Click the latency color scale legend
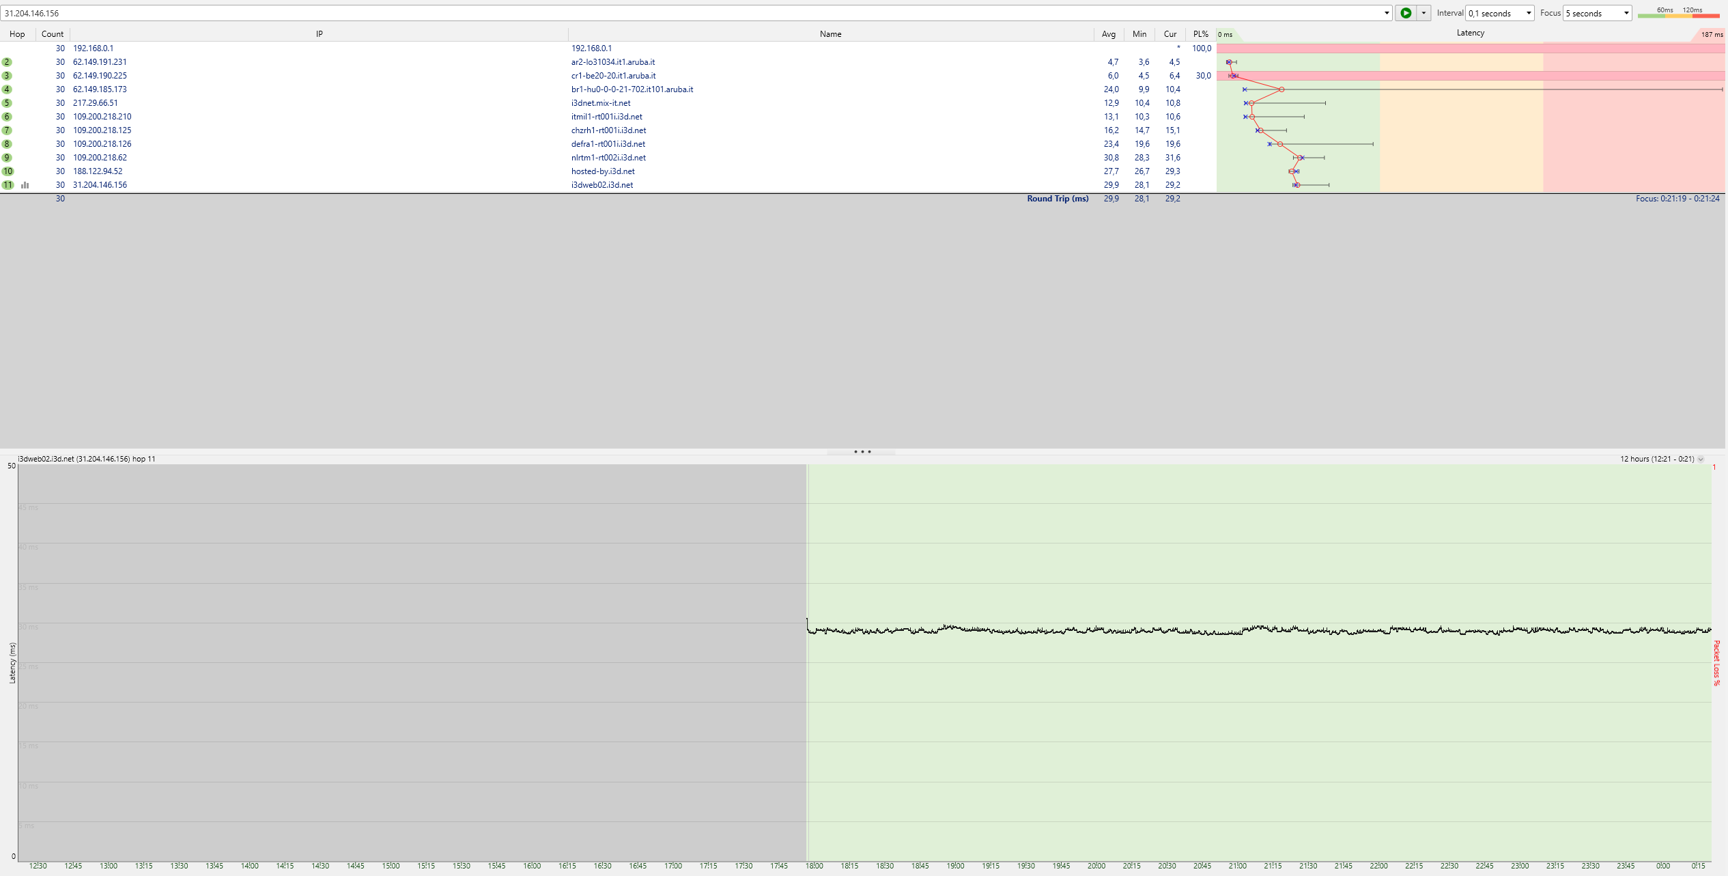This screenshot has height=876, width=1728. tap(1678, 13)
